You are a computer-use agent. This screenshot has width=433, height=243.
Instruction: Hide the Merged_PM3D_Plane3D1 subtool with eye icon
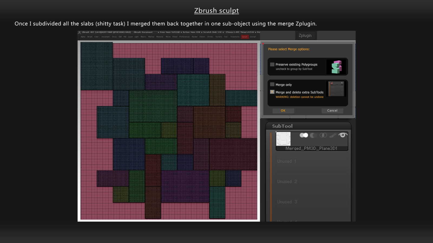[x=343, y=135]
